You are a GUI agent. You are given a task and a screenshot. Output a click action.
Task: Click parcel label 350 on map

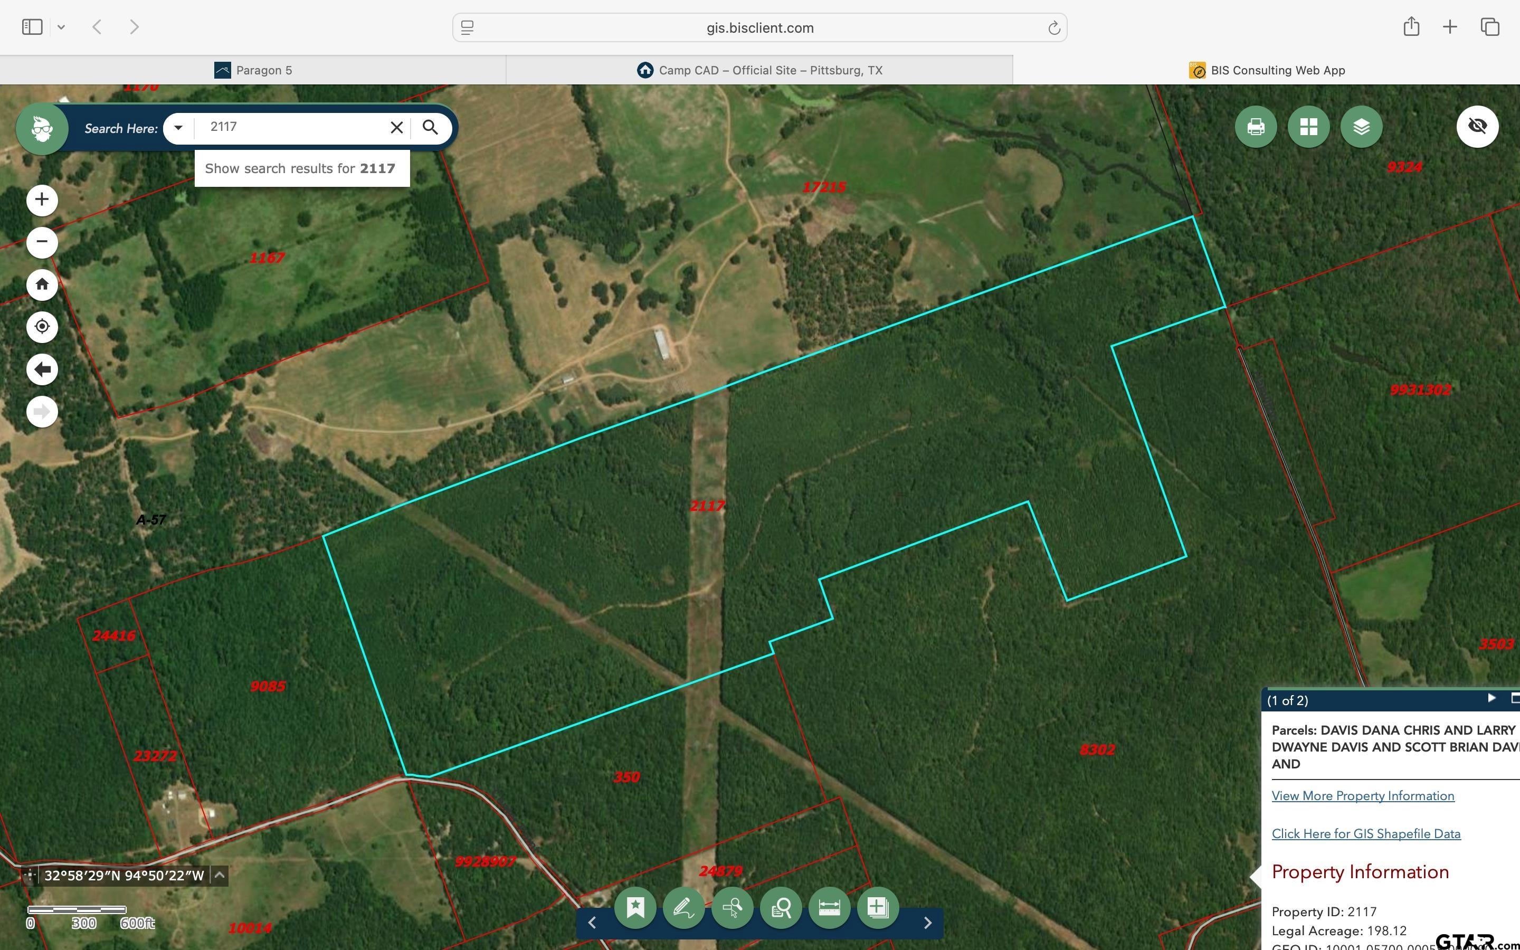(626, 777)
